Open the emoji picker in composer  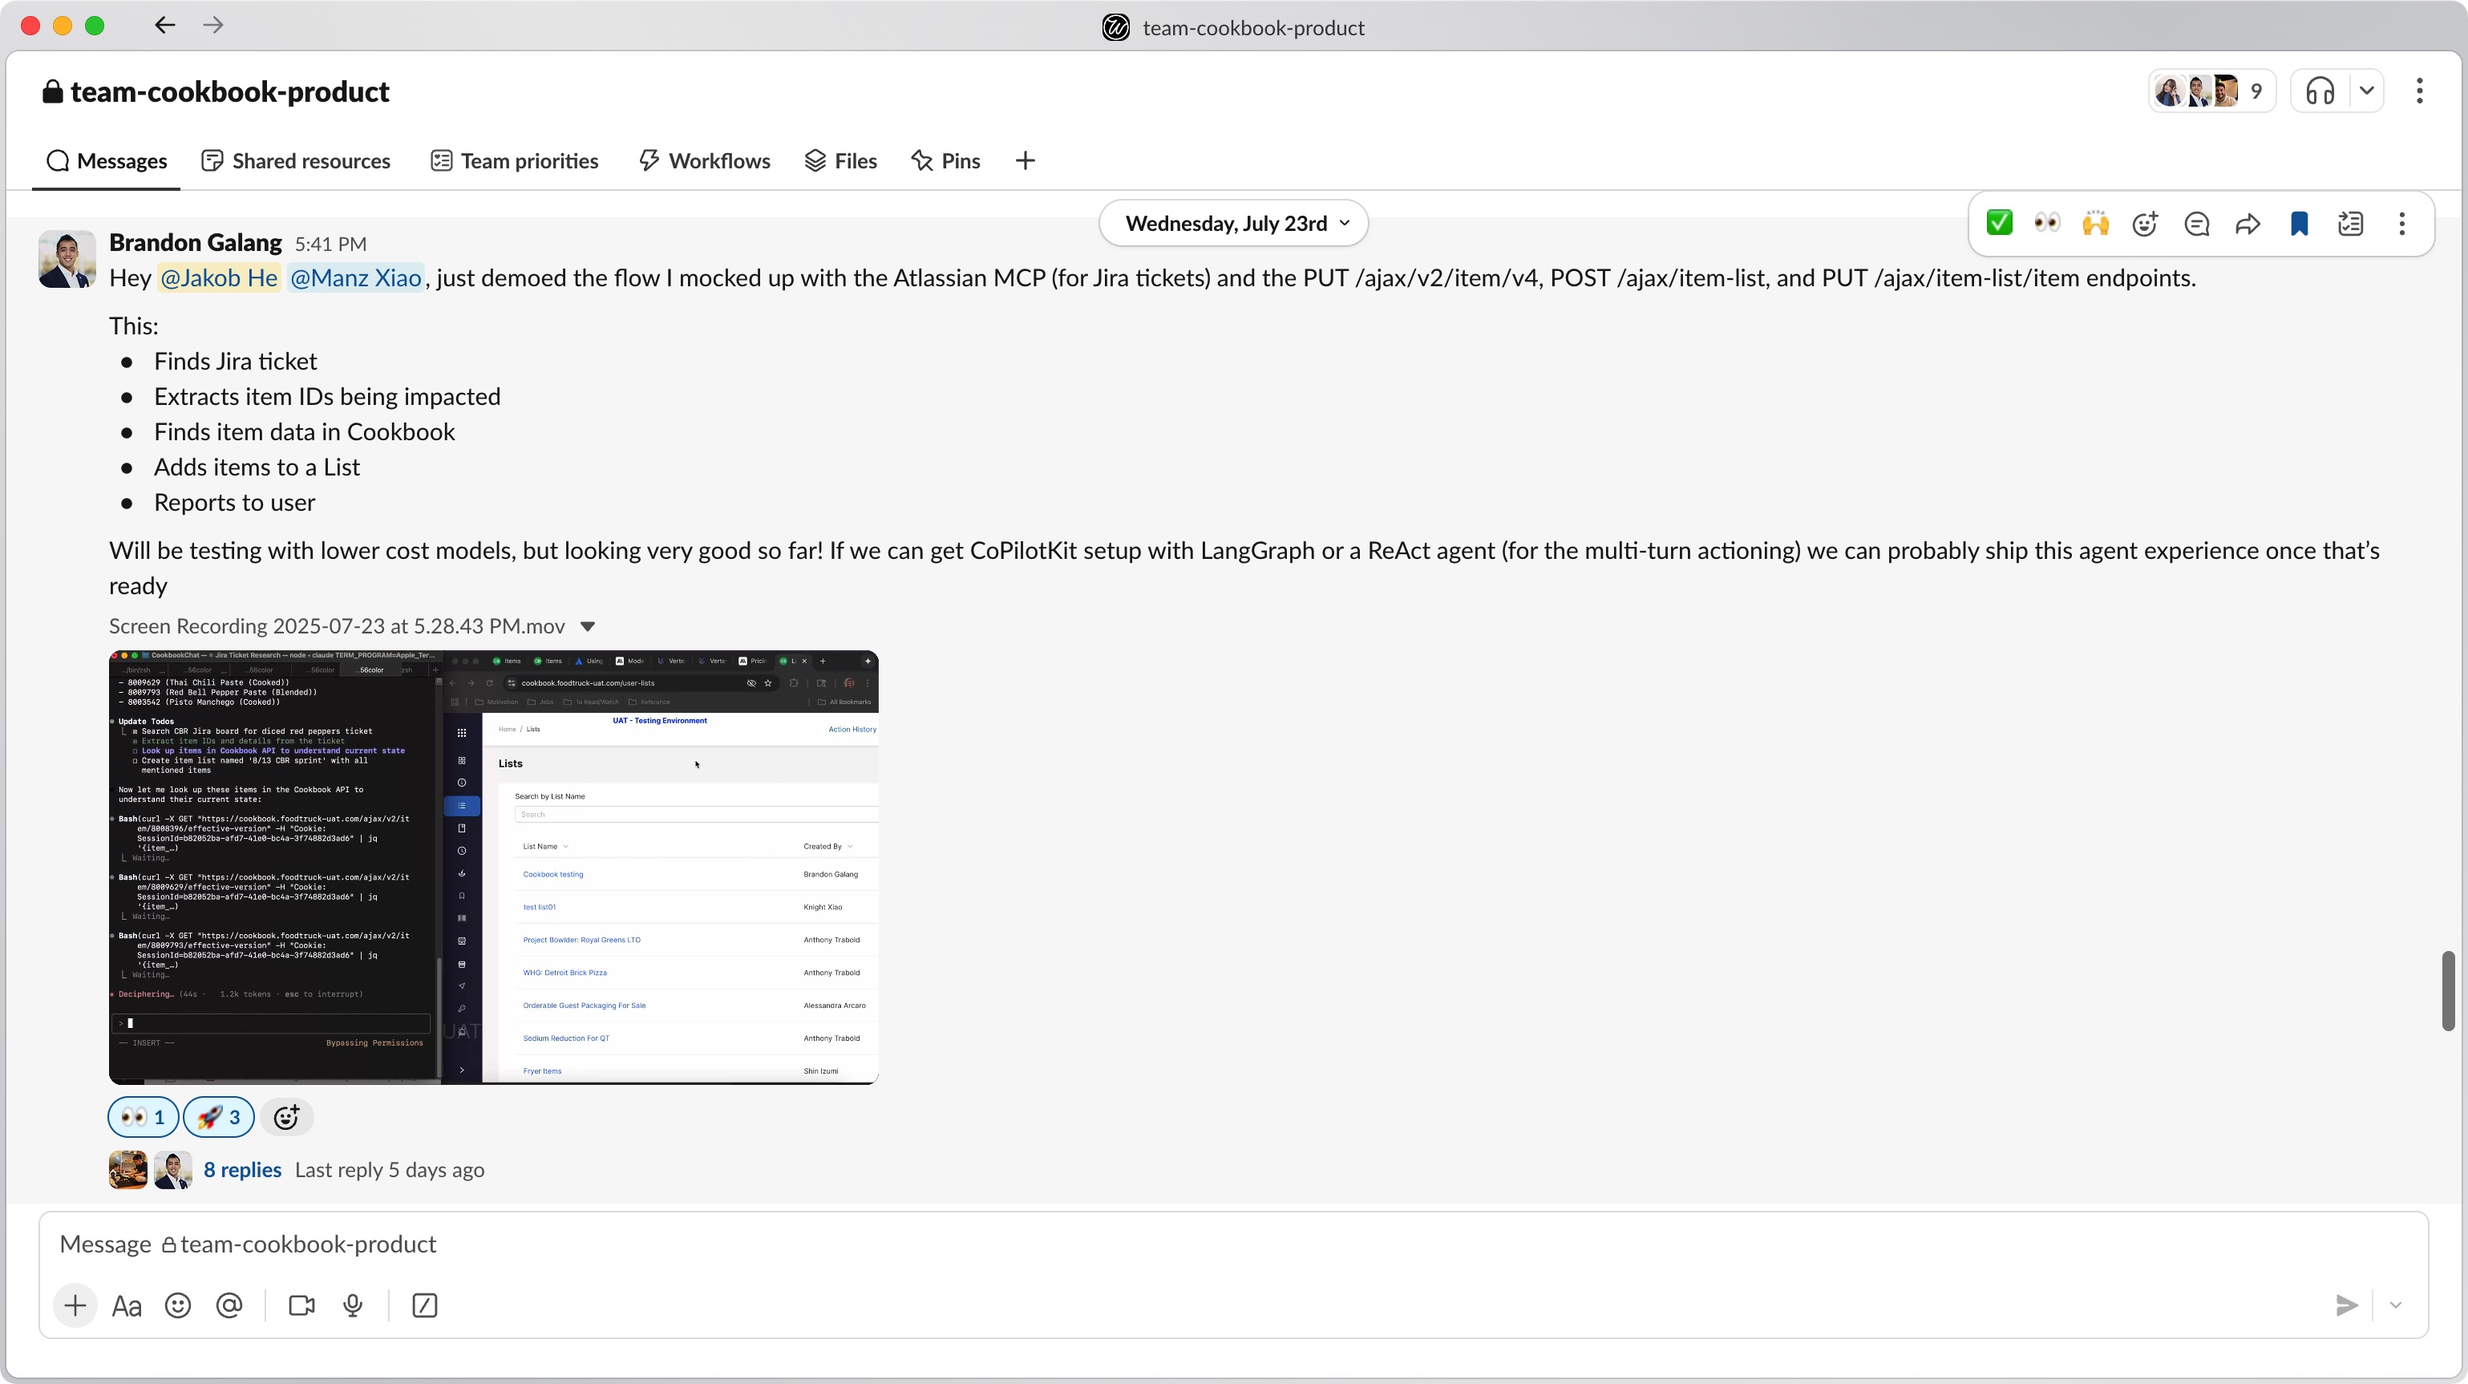point(178,1305)
